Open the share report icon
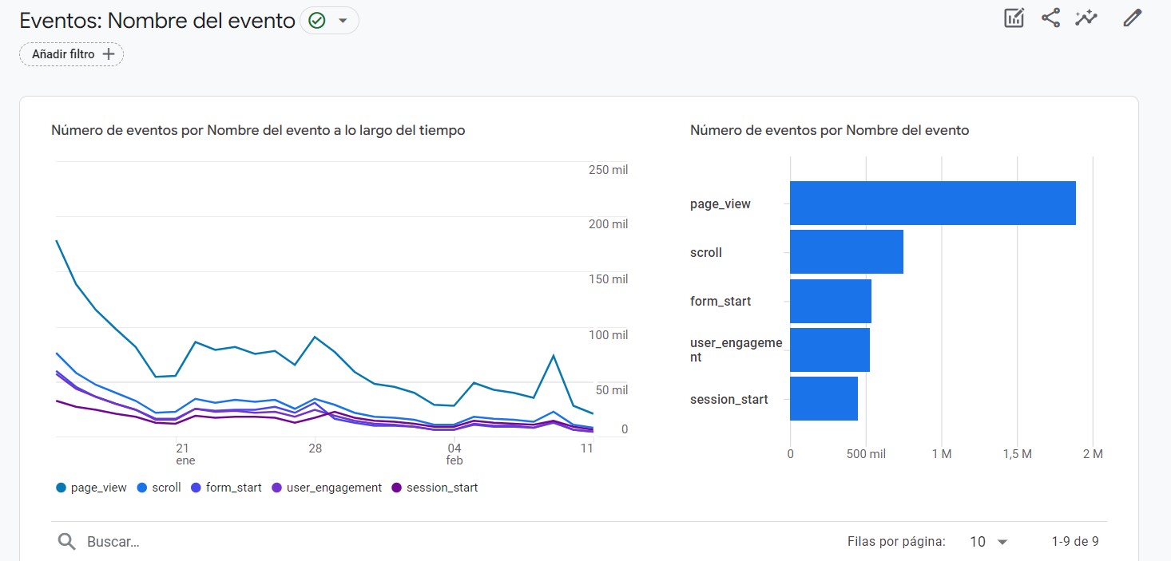Screen dimensions: 1171x561 tap(1050, 18)
